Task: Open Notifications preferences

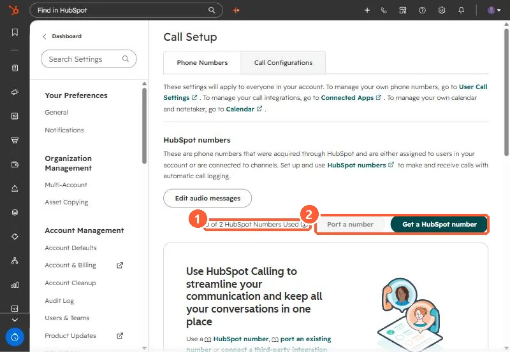Action: coord(64,130)
